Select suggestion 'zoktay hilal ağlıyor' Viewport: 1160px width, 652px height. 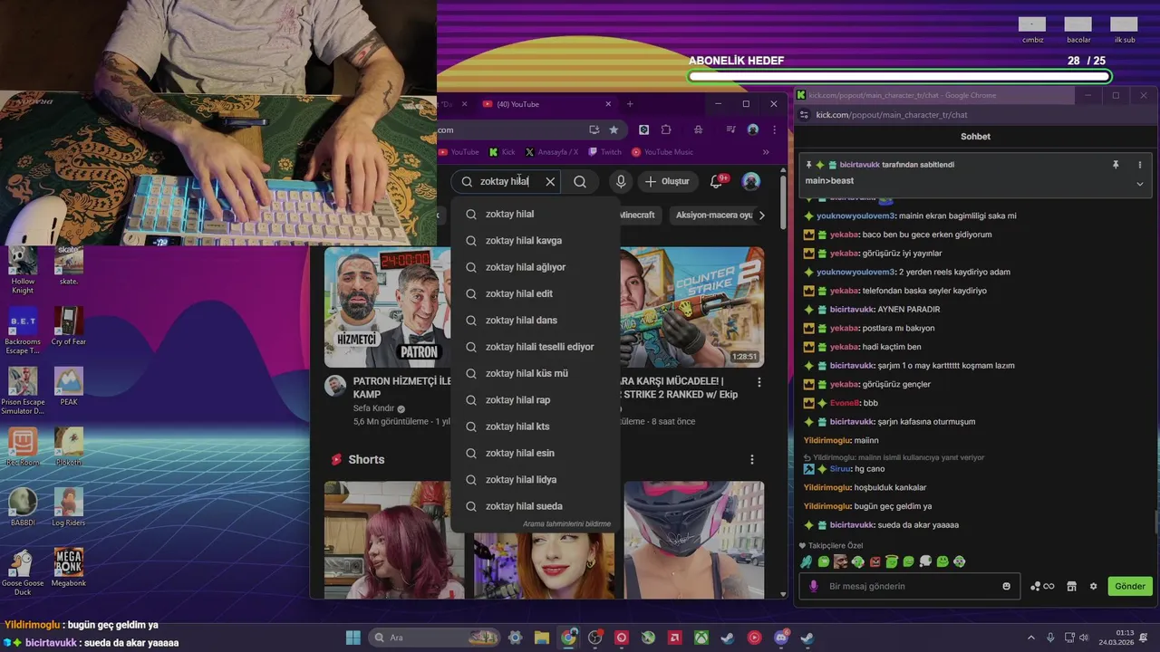[535, 267]
